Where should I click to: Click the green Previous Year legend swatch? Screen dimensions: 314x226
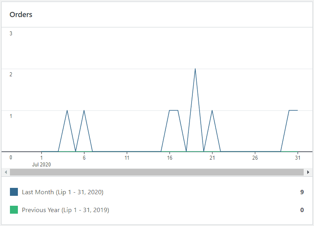click(14, 210)
